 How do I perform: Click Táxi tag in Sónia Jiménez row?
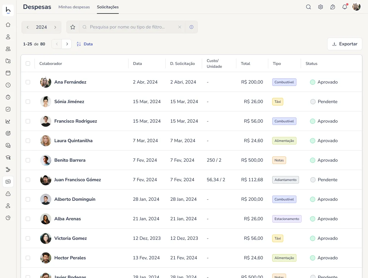point(278,102)
